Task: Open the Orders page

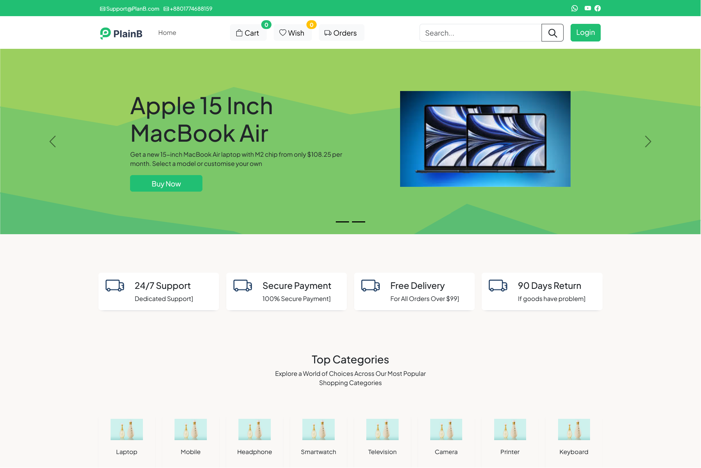Action: [341, 33]
